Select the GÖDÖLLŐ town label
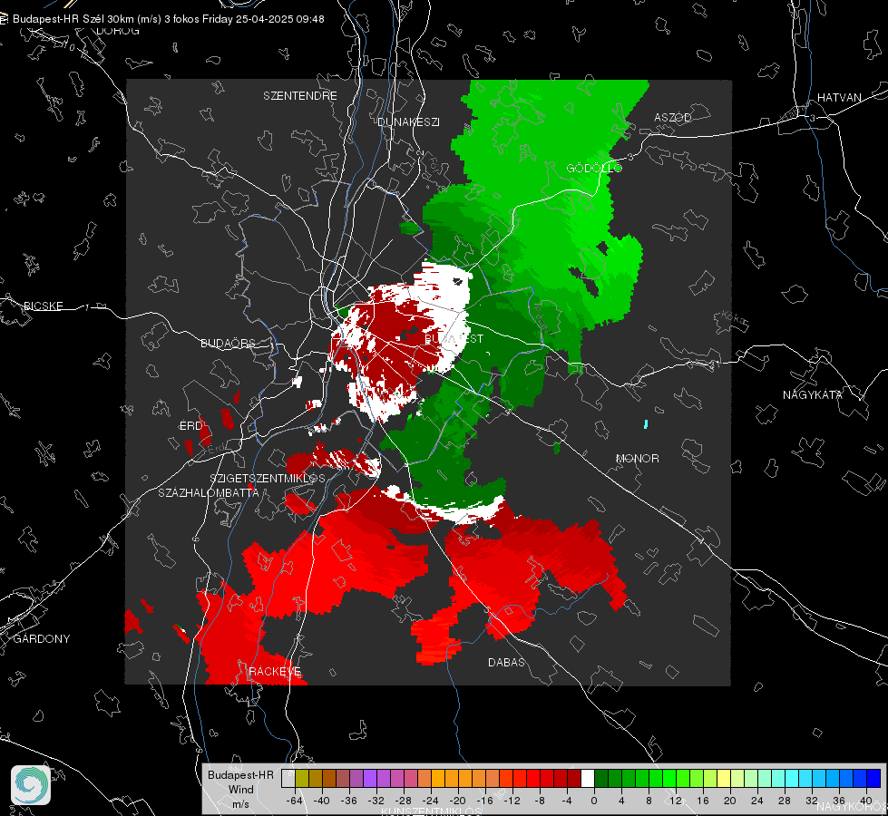 tap(594, 168)
